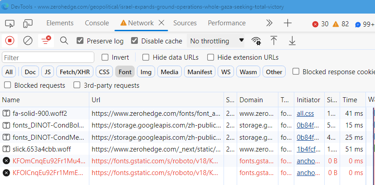Switch to the Console tab

click(97, 23)
